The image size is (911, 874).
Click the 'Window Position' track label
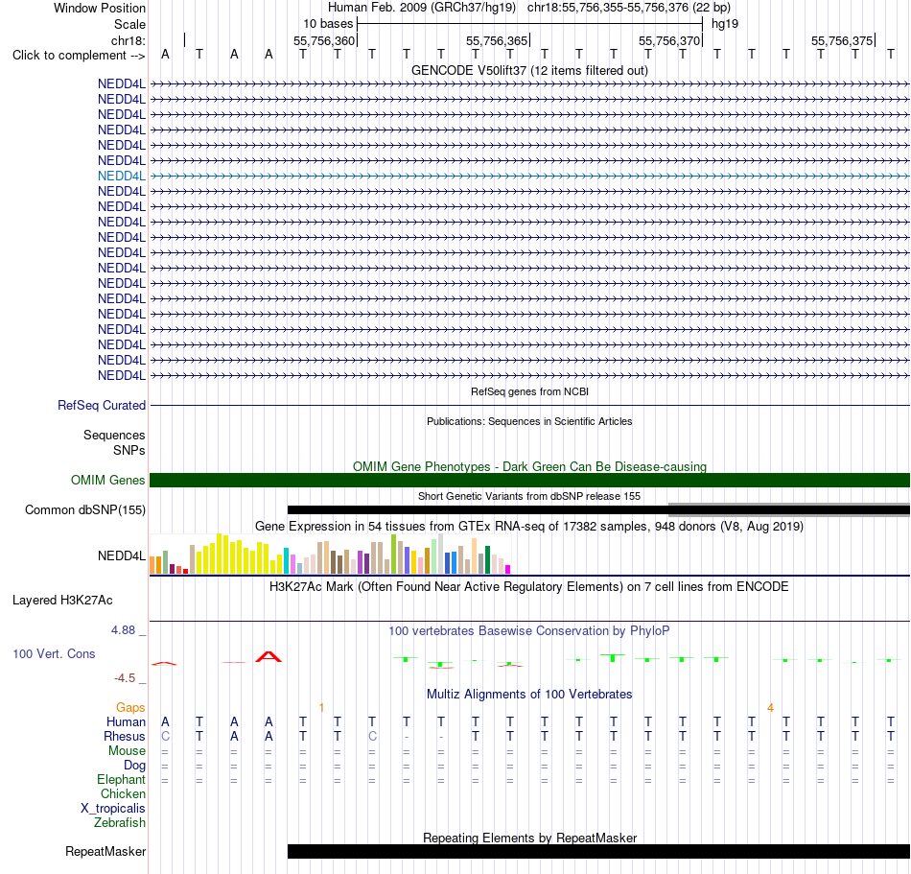tap(100, 8)
